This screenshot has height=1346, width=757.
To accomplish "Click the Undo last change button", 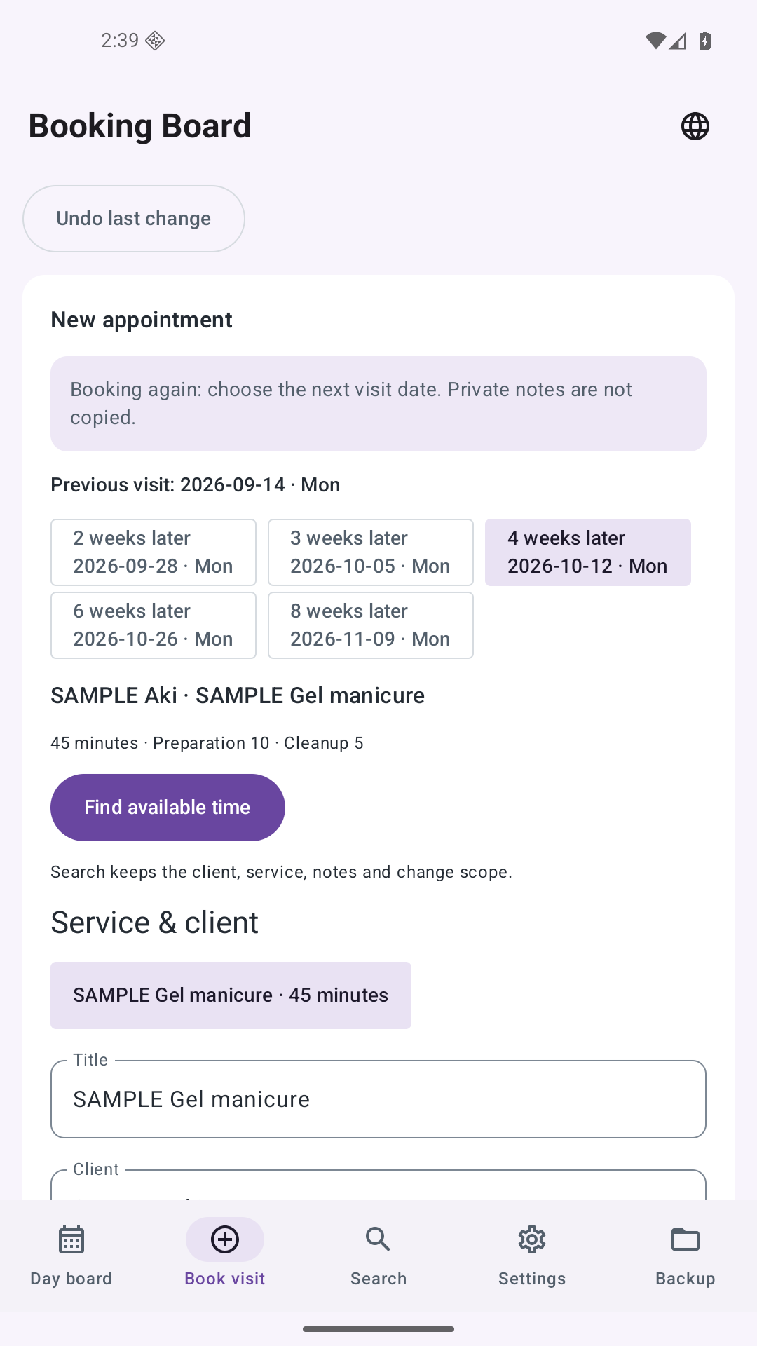I will point(134,219).
